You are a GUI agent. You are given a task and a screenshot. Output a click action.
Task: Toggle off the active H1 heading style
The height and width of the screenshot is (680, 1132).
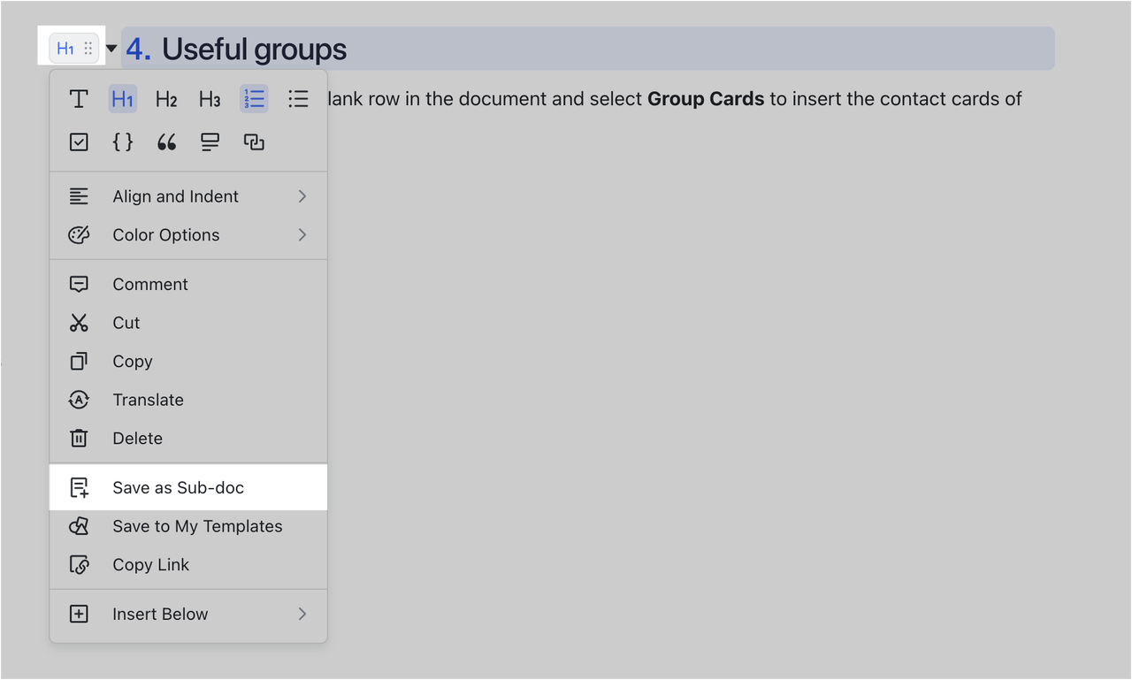tap(122, 99)
